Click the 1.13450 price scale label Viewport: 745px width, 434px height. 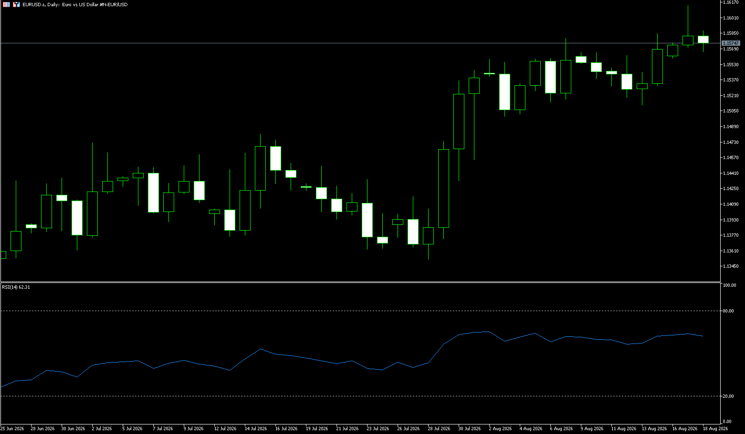731,266
